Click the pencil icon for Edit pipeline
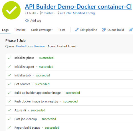Image resolution: width=133 pixels, height=131 pixels. tap(77, 30)
